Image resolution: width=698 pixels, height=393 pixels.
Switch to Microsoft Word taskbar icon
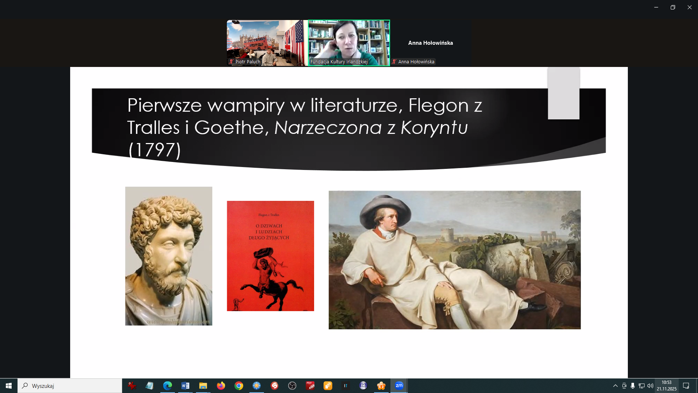tap(185, 386)
